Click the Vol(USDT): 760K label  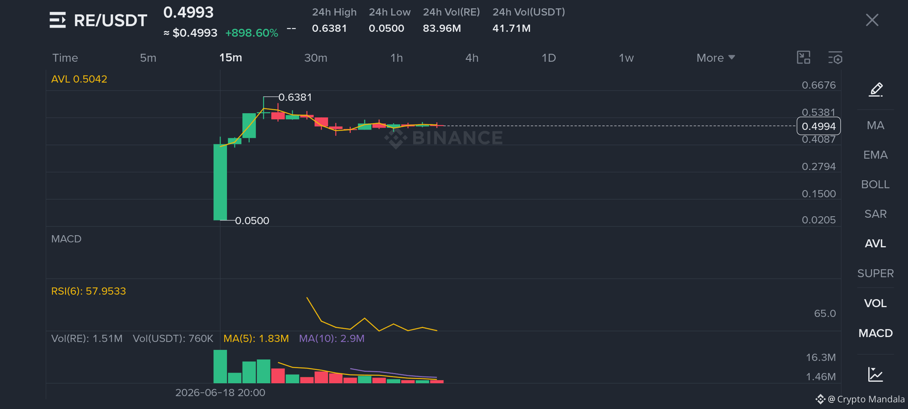click(x=173, y=339)
